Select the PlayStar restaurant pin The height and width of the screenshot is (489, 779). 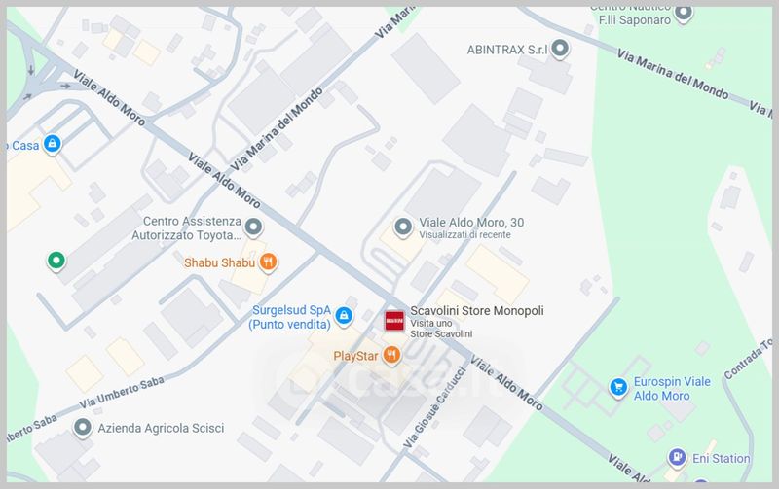pyautogui.click(x=391, y=355)
